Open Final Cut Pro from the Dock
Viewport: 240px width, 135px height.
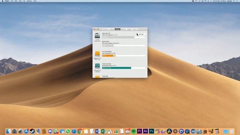pyautogui.click(x=157, y=131)
